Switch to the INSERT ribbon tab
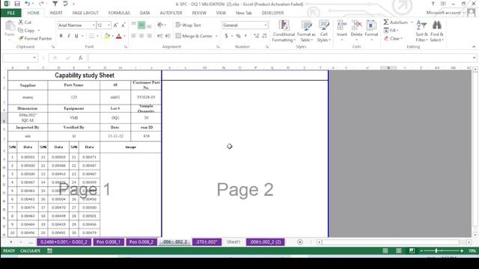Image resolution: width=479 pixels, height=269 pixels. [x=56, y=13]
